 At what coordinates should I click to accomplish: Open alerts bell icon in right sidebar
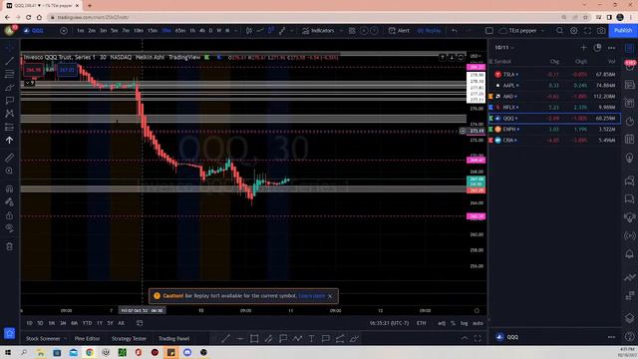pos(629,254)
